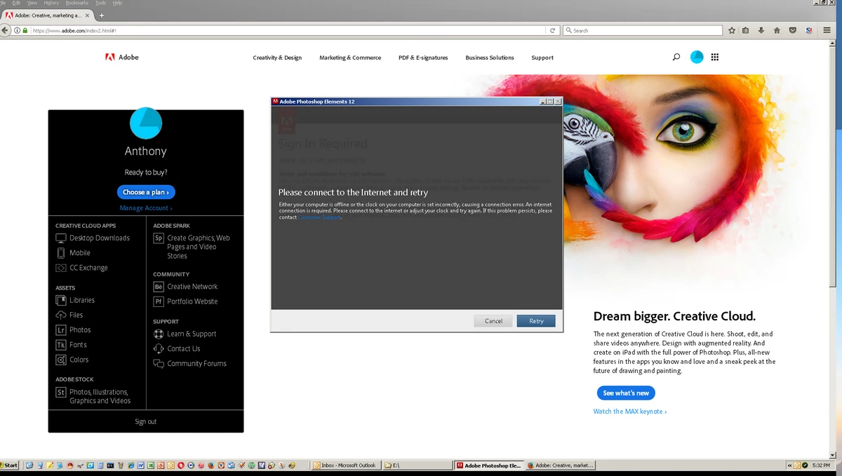Click the Adobe logo on the website header
Screen dimensions: 842x476
click(x=122, y=57)
